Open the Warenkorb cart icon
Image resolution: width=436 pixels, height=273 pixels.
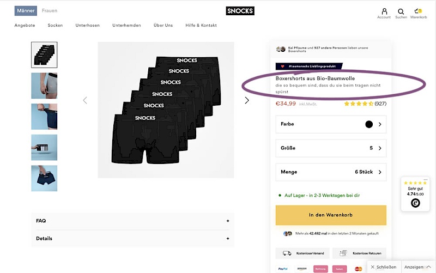tap(418, 12)
